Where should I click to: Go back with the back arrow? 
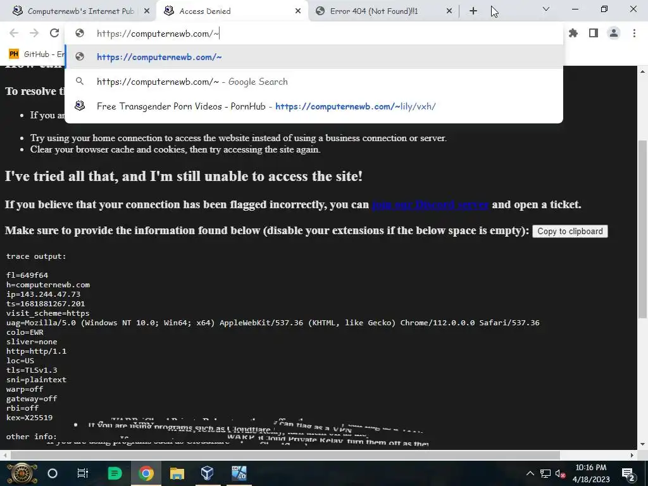coord(14,33)
